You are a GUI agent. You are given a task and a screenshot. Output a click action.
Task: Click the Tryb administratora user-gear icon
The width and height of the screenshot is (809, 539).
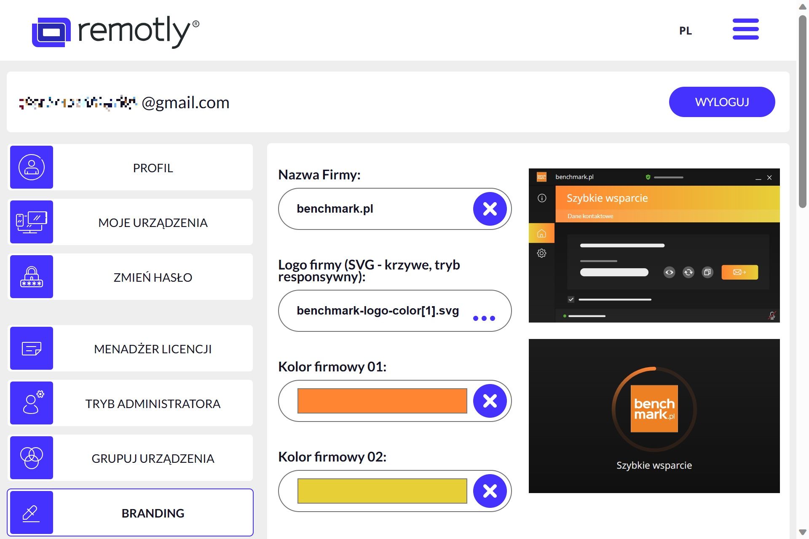32,403
